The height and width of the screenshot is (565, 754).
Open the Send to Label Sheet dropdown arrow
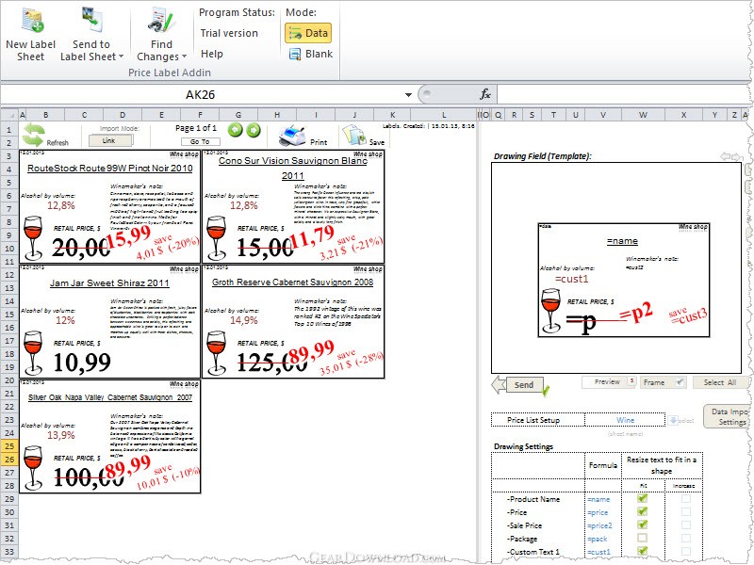pyautogui.click(x=122, y=56)
